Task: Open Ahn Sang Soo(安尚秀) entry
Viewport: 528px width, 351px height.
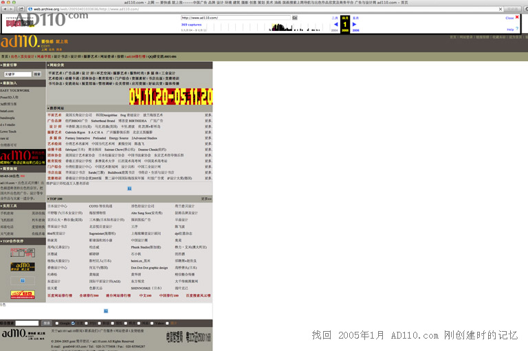Action: click(x=146, y=213)
